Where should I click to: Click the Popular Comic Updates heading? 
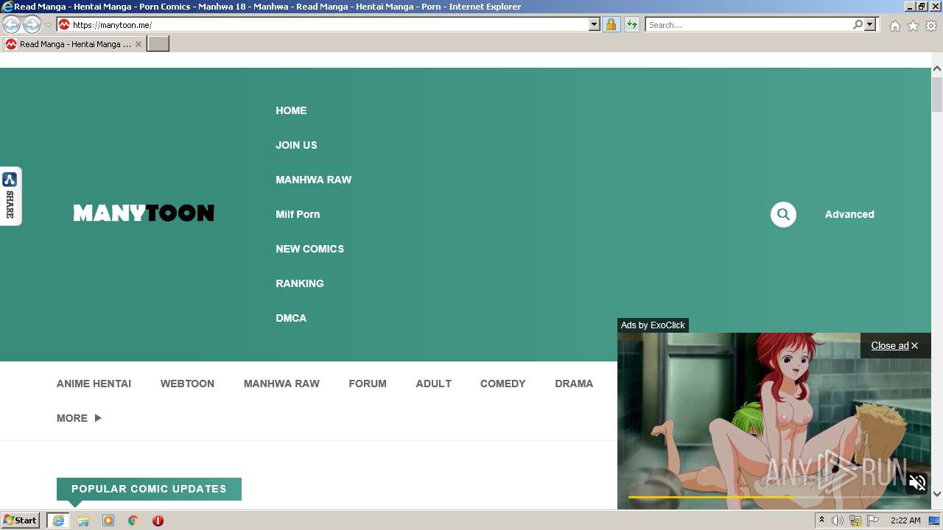coord(149,489)
